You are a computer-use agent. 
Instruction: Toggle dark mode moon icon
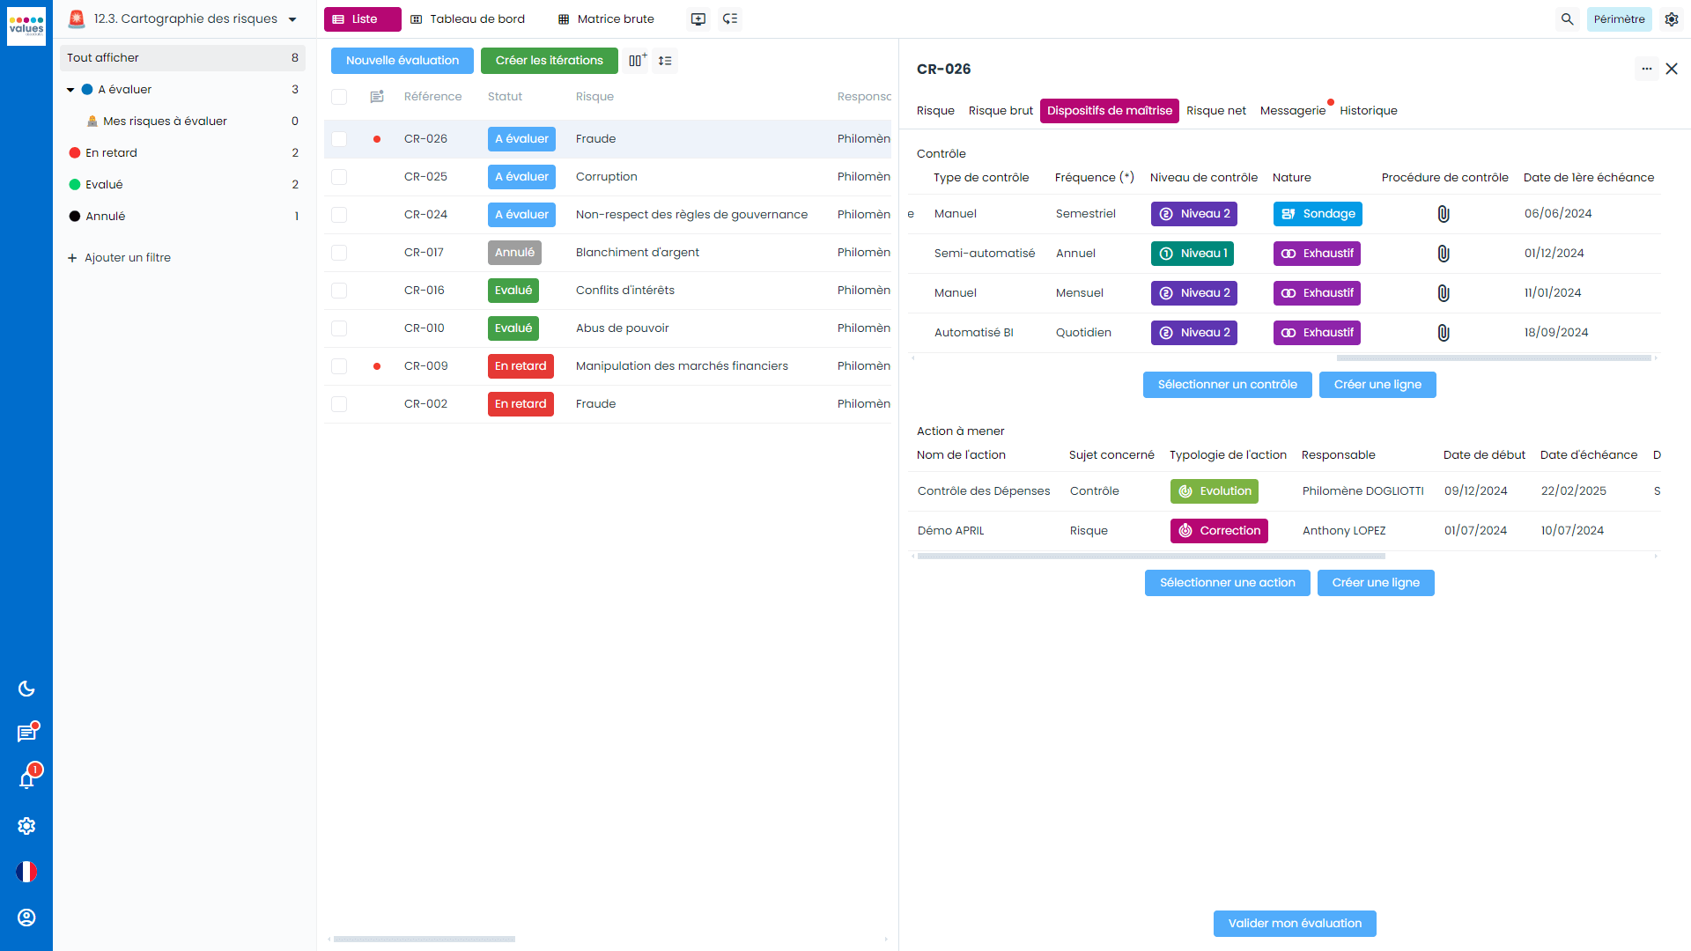tap(26, 689)
